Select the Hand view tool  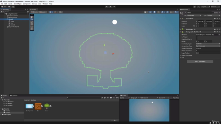(32, 17)
